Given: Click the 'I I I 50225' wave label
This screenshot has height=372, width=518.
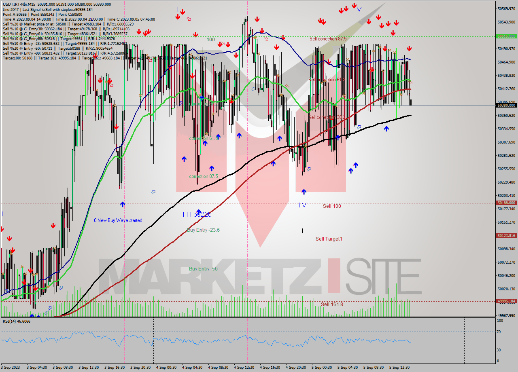Looking at the screenshot, I should point(197,214).
